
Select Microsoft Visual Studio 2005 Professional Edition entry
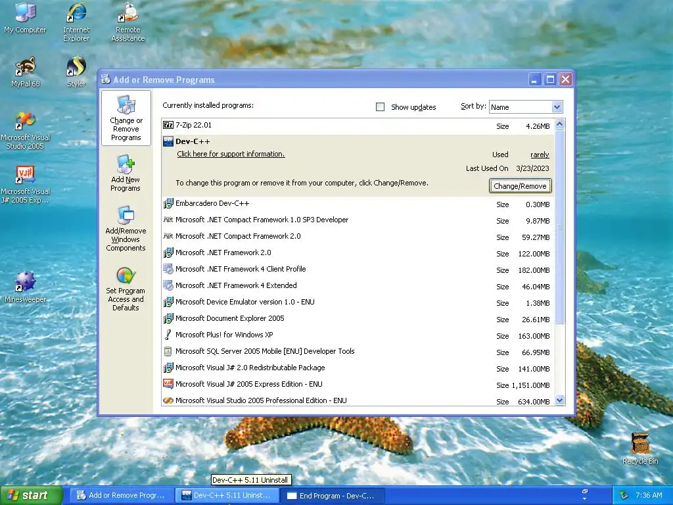[x=261, y=400]
